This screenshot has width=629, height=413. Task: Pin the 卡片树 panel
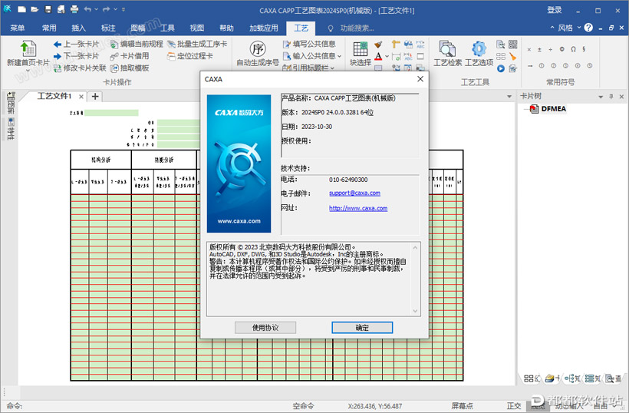tap(611, 96)
